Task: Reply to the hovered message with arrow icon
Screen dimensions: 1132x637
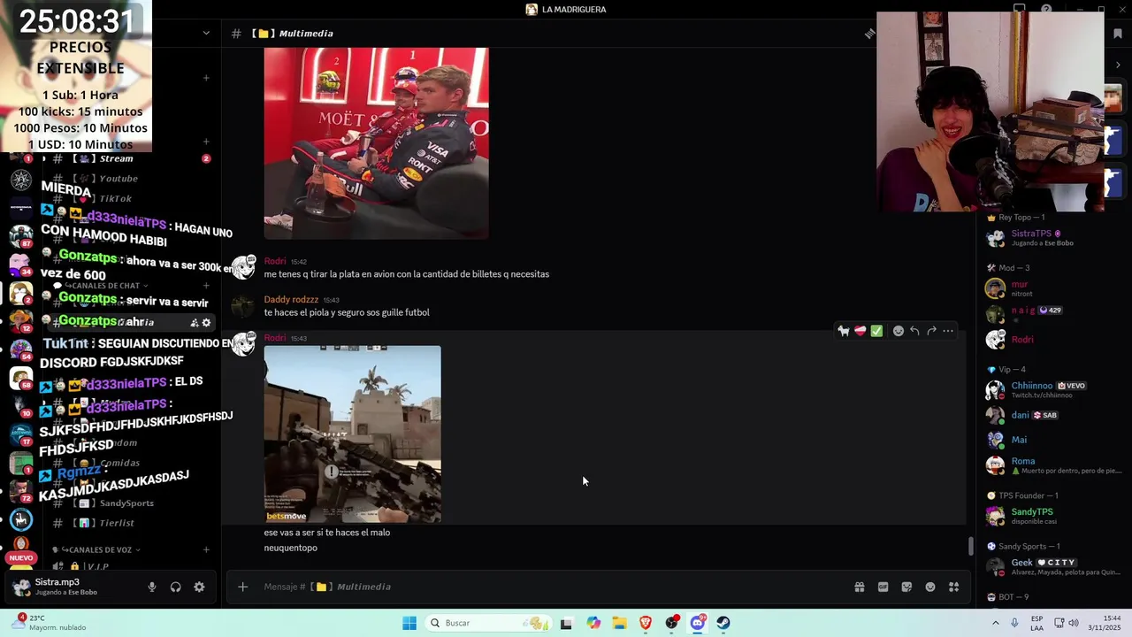Action: (x=914, y=331)
